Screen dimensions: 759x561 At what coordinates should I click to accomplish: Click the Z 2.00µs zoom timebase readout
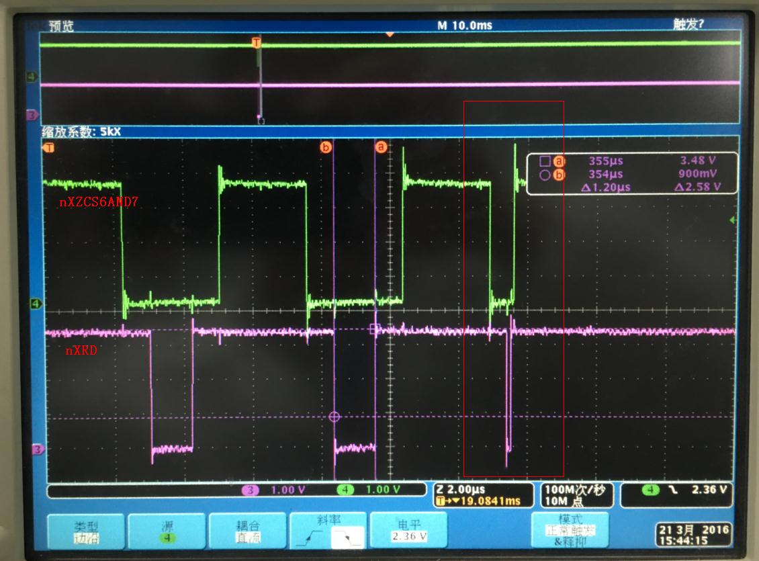(460, 489)
